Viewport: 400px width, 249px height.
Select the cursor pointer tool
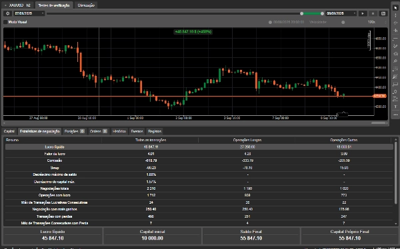(395, 8)
